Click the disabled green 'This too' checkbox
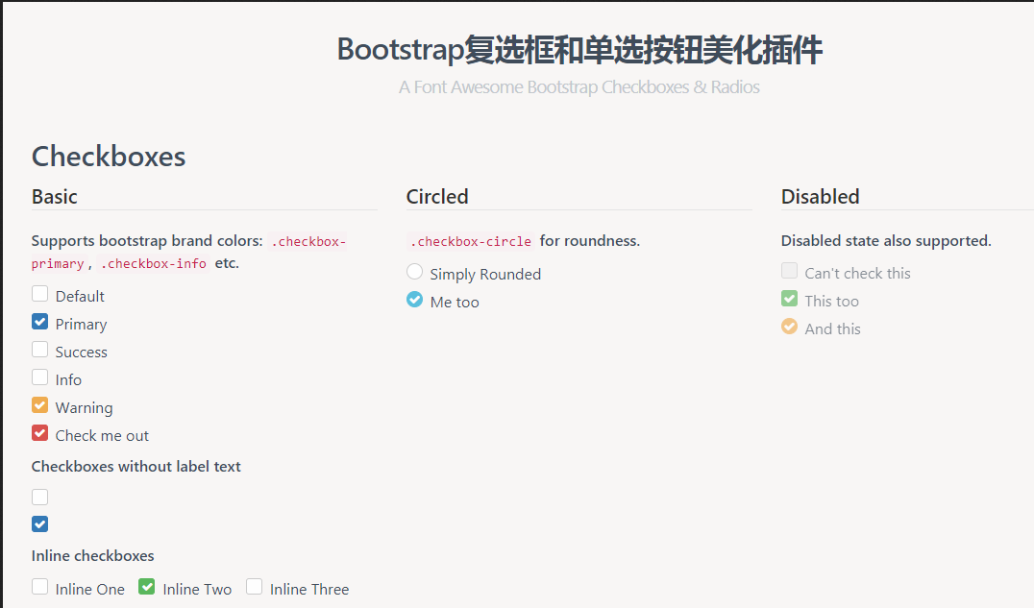The width and height of the screenshot is (1034, 608). pos(789,298)
